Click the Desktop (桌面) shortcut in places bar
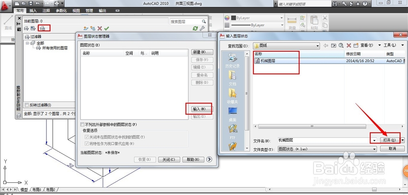408x195 pixels. tap(233, 114)
